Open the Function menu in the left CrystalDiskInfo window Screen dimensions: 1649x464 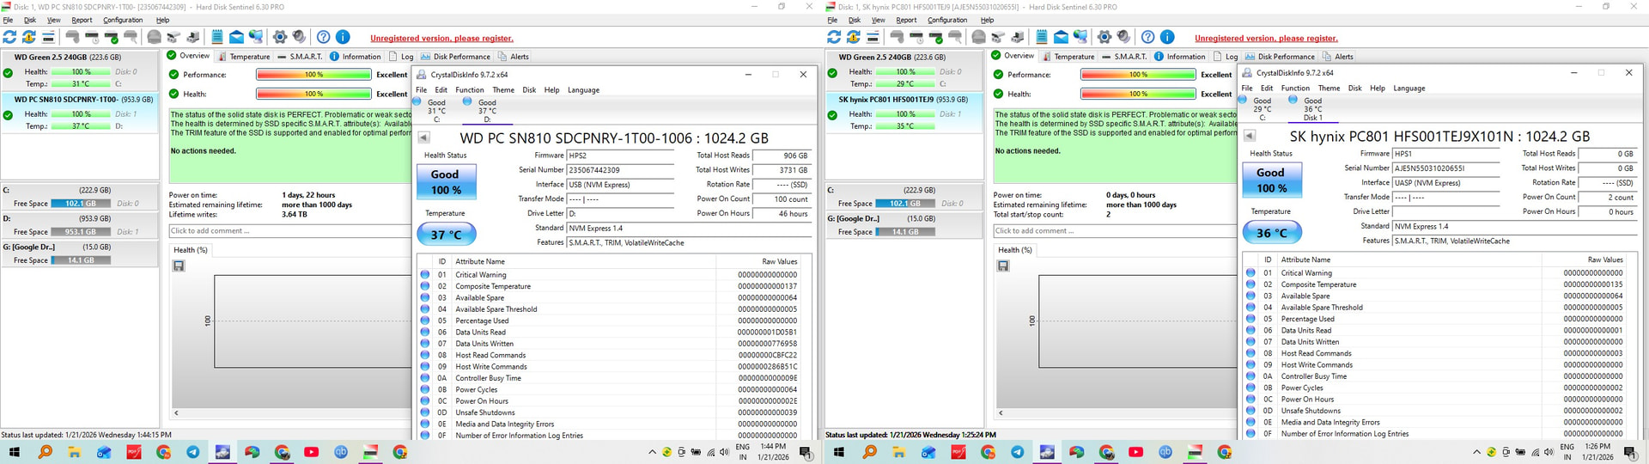click(x=469, y=90)
